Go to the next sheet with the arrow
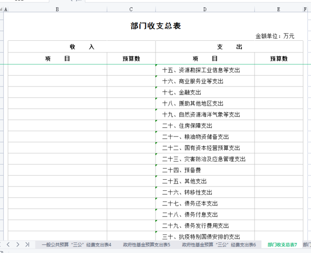The width and height of the screenshot is (311, 253). click(x=18, y=244)
